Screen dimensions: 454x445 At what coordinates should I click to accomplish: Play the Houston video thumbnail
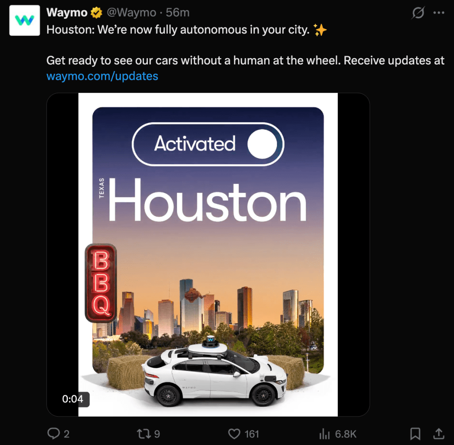208,254
